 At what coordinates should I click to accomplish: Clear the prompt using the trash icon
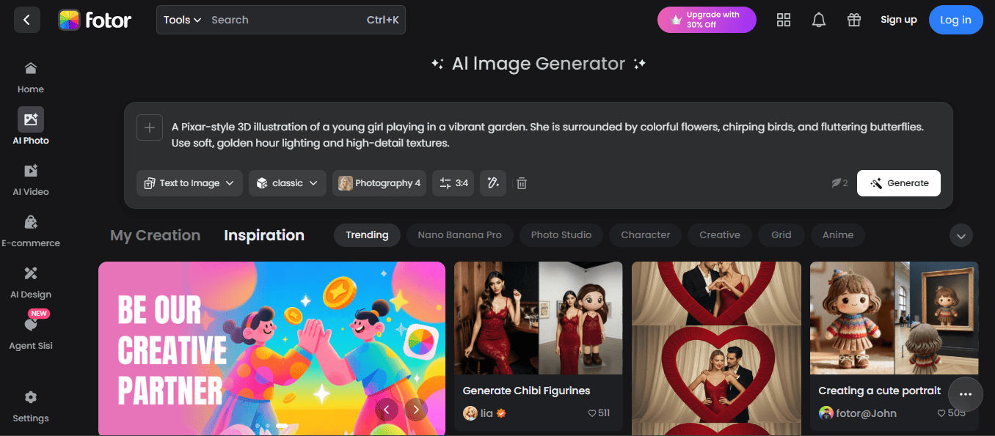click(521, 182)
